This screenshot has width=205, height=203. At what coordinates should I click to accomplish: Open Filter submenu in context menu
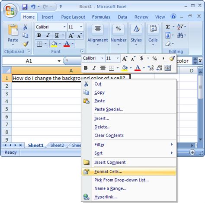129,145
